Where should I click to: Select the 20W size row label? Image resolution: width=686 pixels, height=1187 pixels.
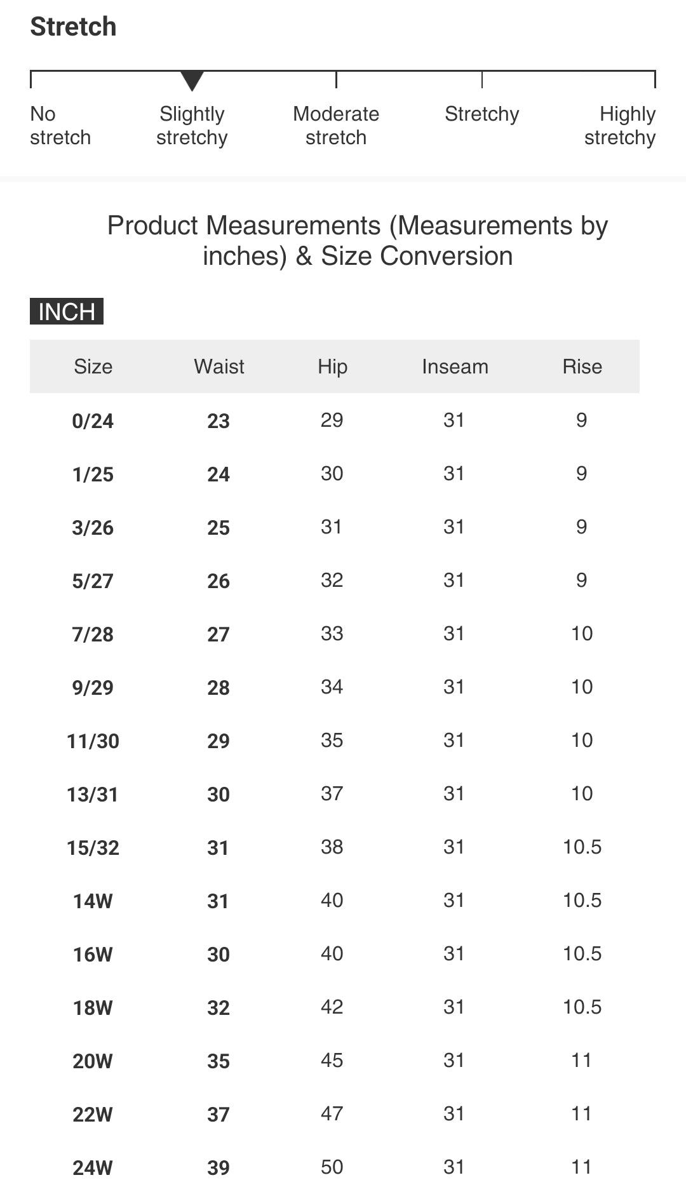pyautogui.click(x=93, y=1061)
